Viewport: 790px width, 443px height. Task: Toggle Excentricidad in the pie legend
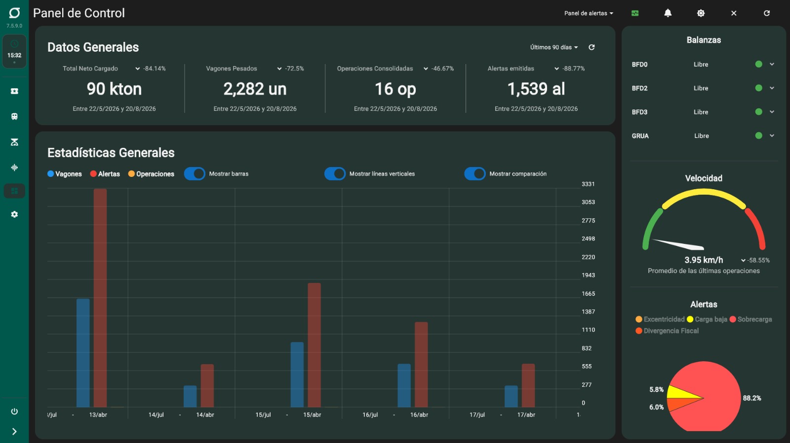tap(660, 319)
